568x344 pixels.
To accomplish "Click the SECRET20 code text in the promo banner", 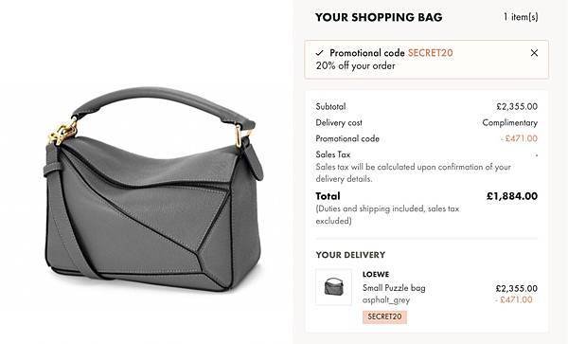I will tap(431, 53).
